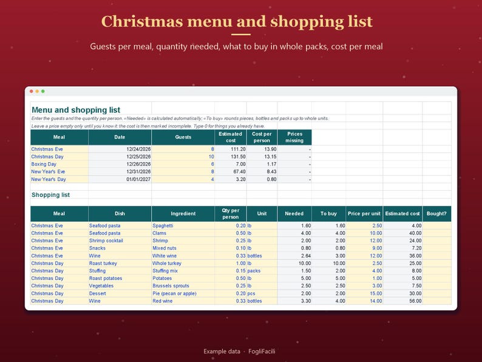Select the 'Whole turkey' ingredient cell
482x362 pixels.
pos(183,263)
